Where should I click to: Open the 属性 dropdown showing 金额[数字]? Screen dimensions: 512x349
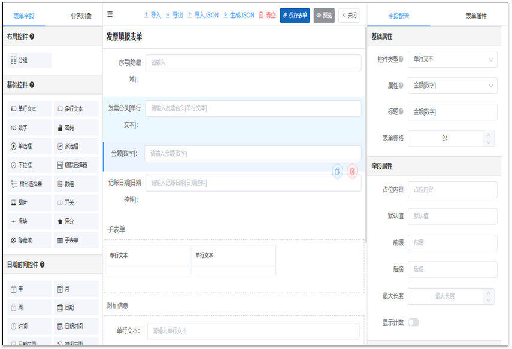[x=452, y=86]
